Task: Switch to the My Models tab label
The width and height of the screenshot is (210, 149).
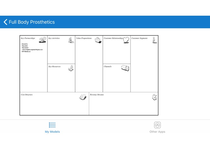Action: click(52, 132)
